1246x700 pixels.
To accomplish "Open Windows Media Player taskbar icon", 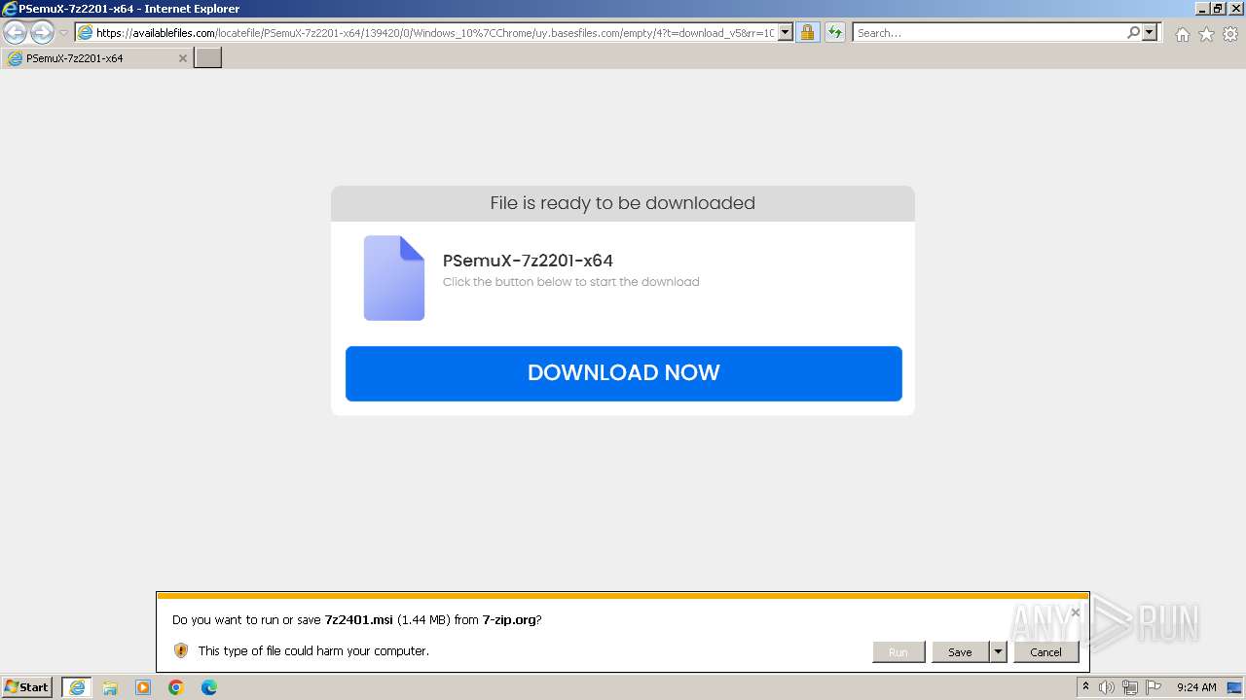I will [143, 687].
